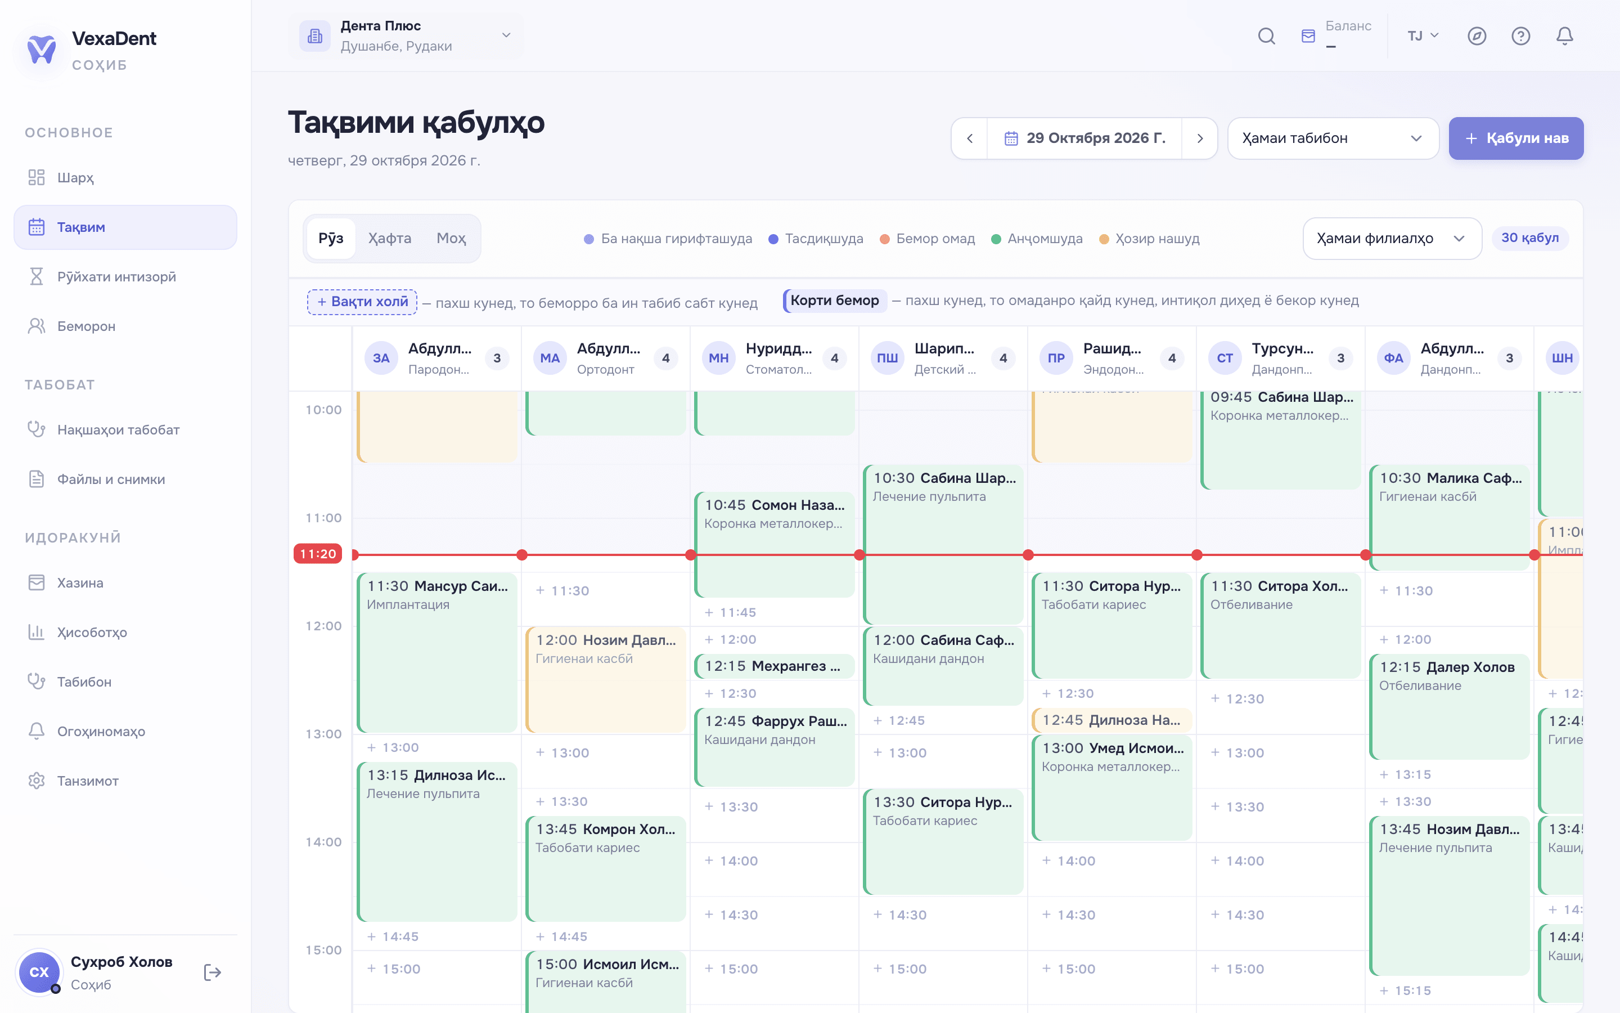Open the compass explore icon
The width and height of the screenshot is (1620, 1013).
[x=1477, y=35]
